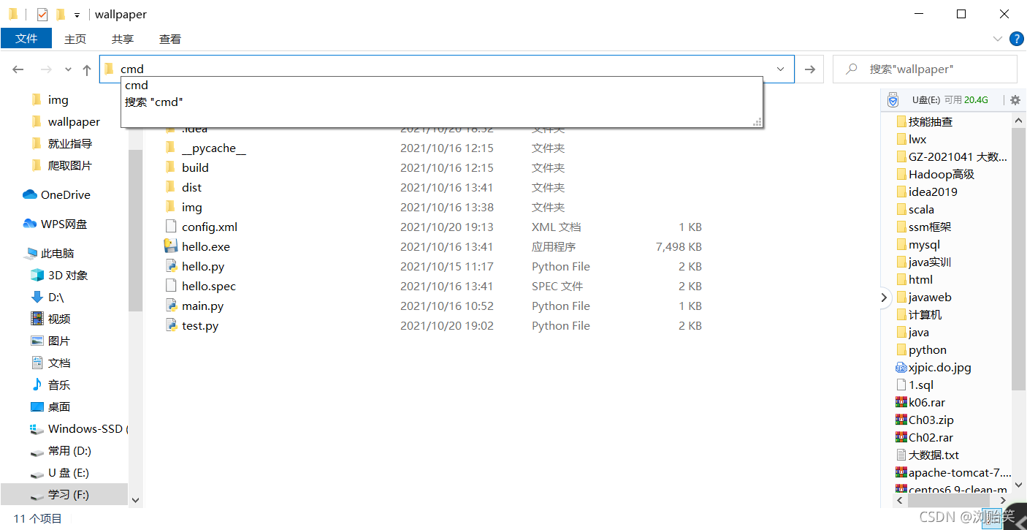Switch to the 共享 ribbon tab
1027x530 pixels.
point(123,39)
